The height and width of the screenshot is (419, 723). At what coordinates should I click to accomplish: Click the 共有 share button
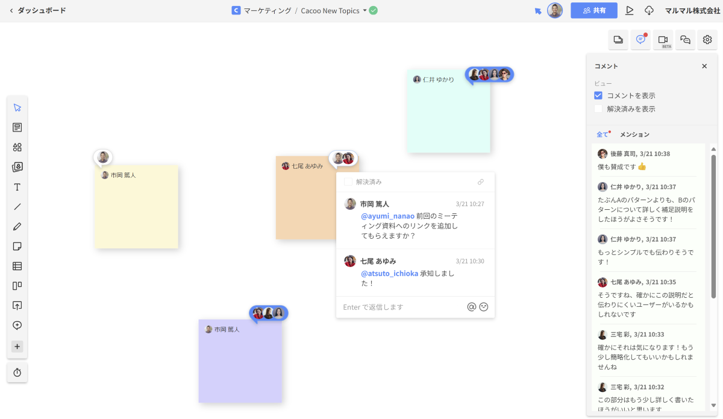(594, 10)
